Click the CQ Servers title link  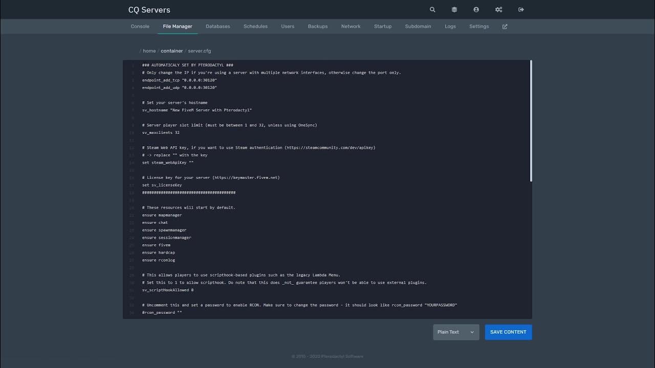pos(149,10)
